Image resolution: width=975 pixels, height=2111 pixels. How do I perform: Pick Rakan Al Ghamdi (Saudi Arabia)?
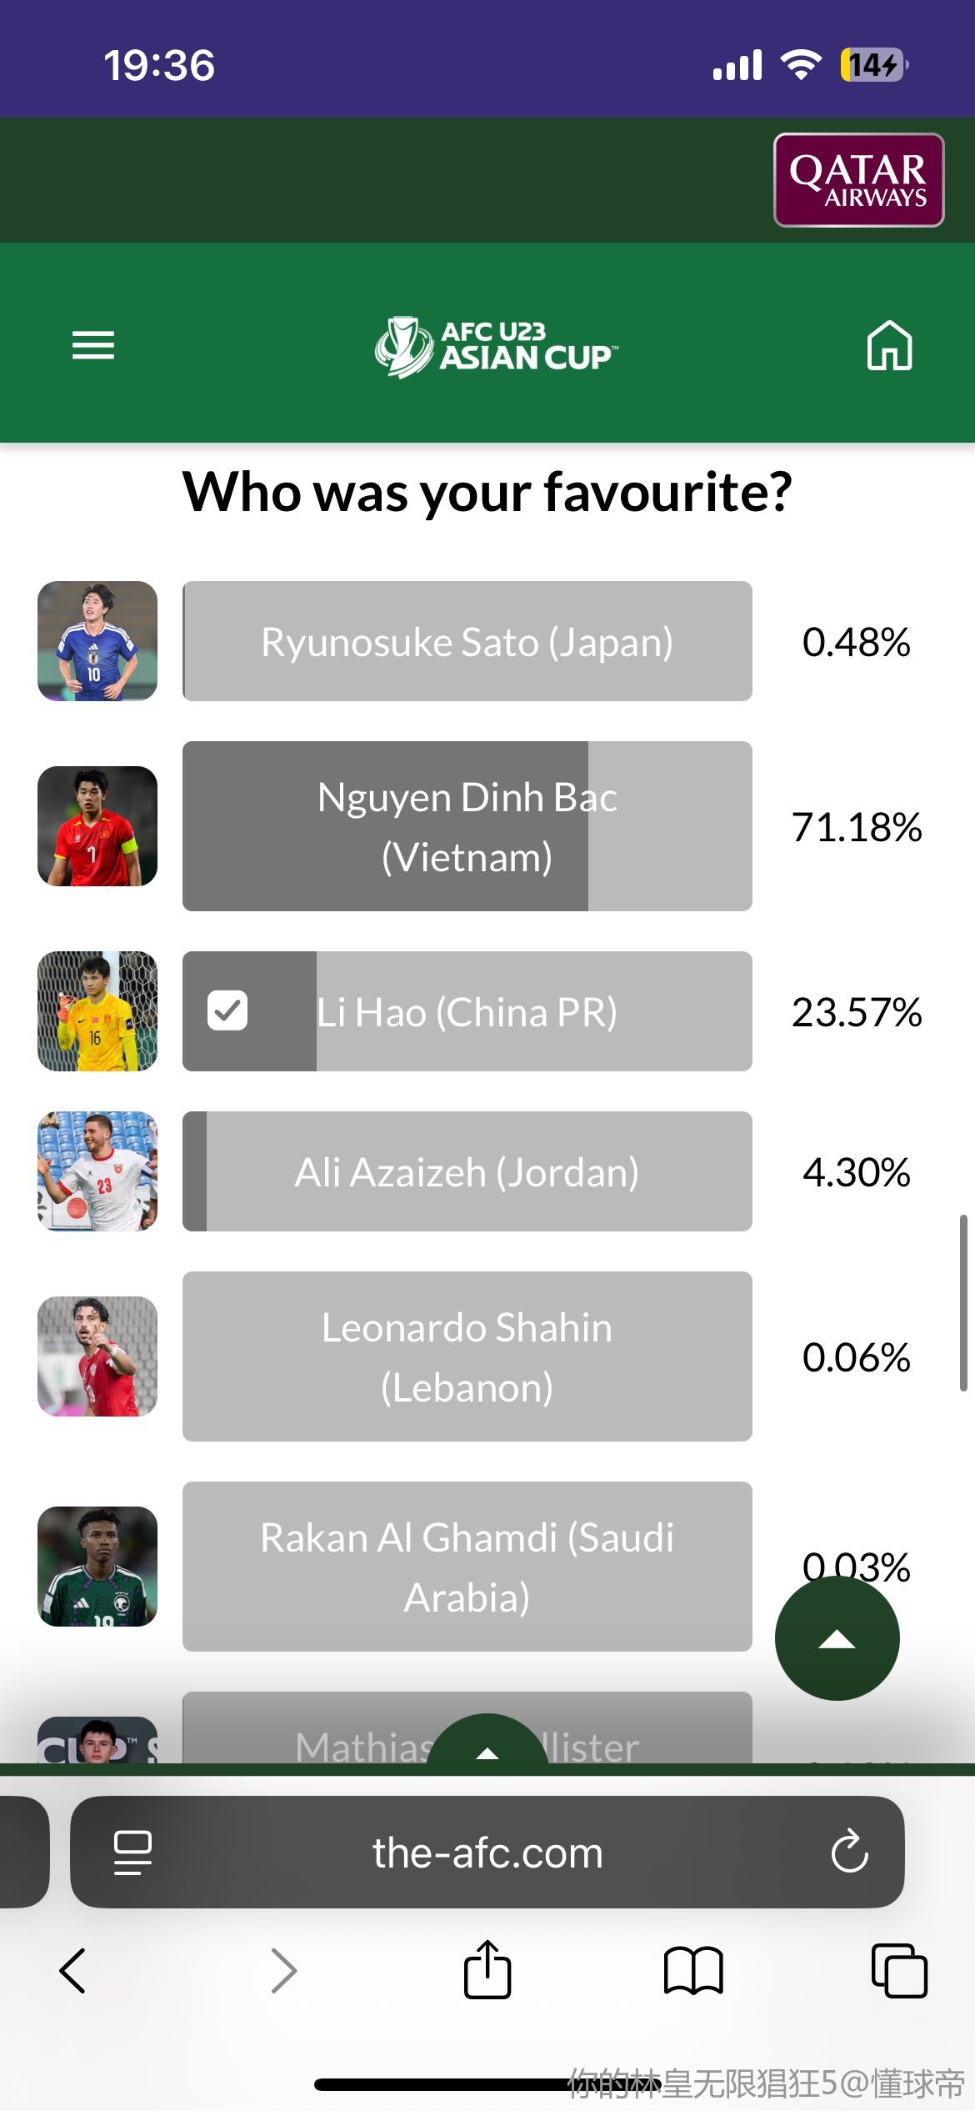pyautogui.click(x=467, y=1567)
